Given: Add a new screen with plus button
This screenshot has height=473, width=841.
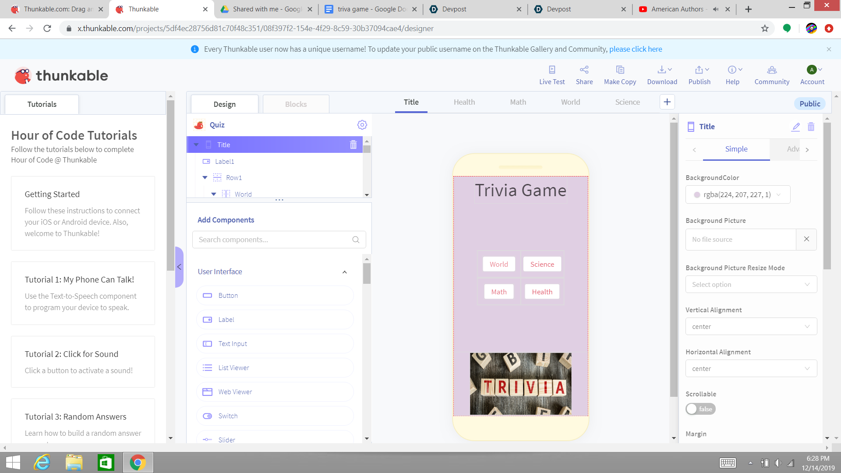Looking at the screenshot, I should 667,102.
